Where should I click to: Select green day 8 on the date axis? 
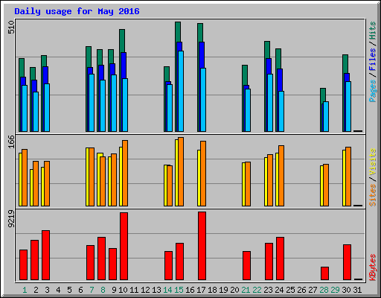point(103,290)
